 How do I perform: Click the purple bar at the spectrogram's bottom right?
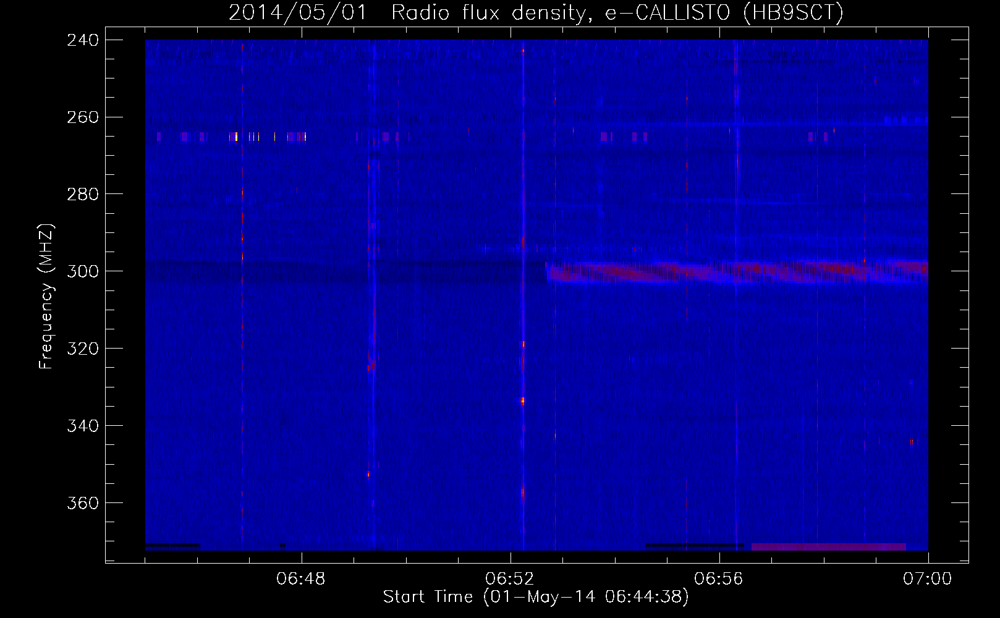828,547
